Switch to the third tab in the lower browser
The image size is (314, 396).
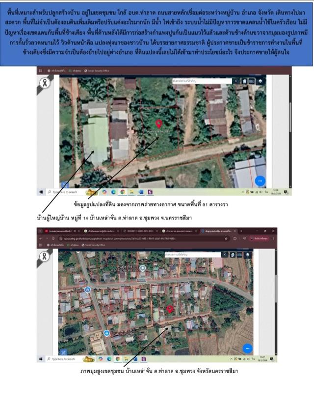[x=140, y=231]
